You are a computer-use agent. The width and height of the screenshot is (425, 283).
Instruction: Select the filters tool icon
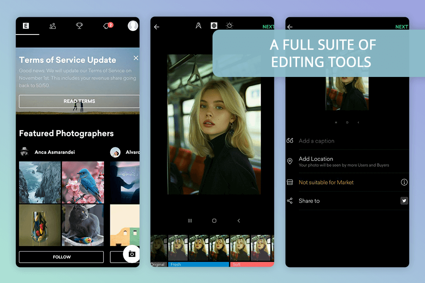(214, 26)
